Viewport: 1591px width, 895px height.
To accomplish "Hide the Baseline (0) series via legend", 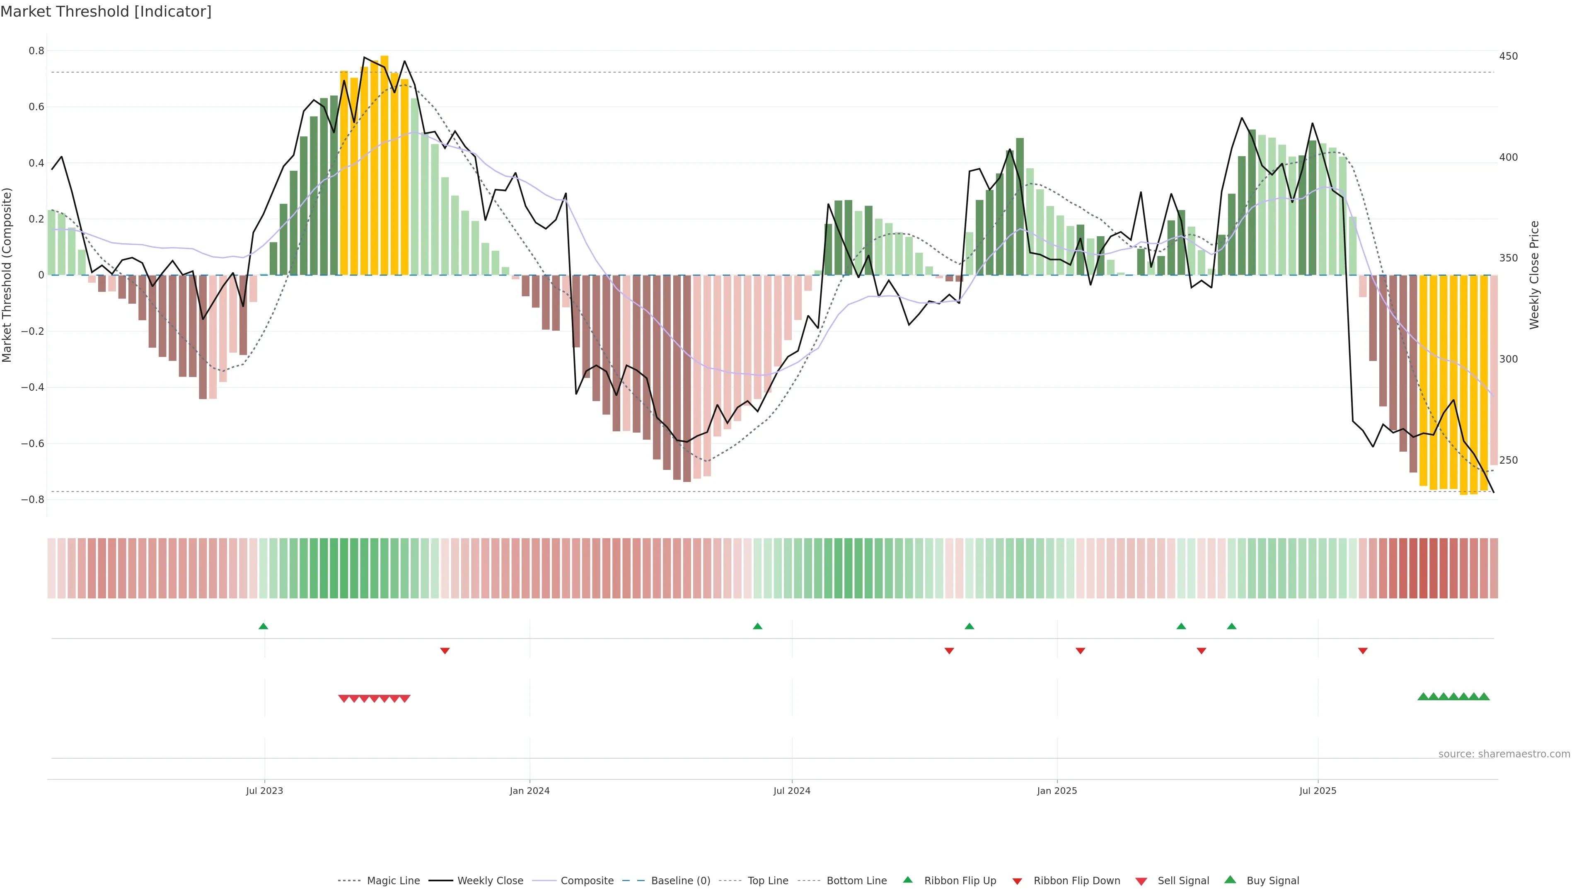I will pos(680,881).
